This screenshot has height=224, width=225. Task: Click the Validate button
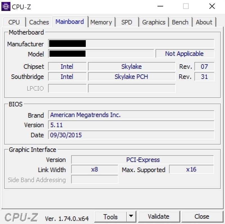[159, 216]
